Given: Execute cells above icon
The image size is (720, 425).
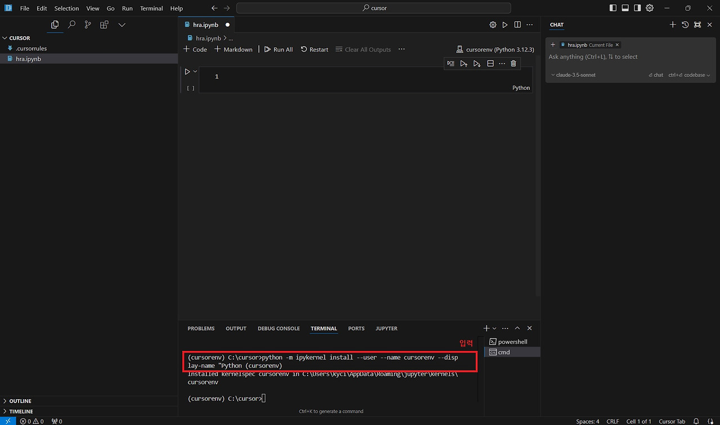Looking at the screenshot, I should point(463,63).
